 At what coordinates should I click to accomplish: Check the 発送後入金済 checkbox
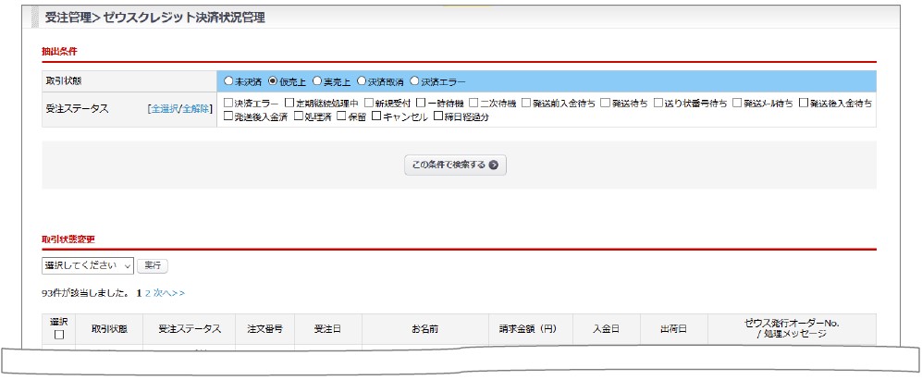228,116
